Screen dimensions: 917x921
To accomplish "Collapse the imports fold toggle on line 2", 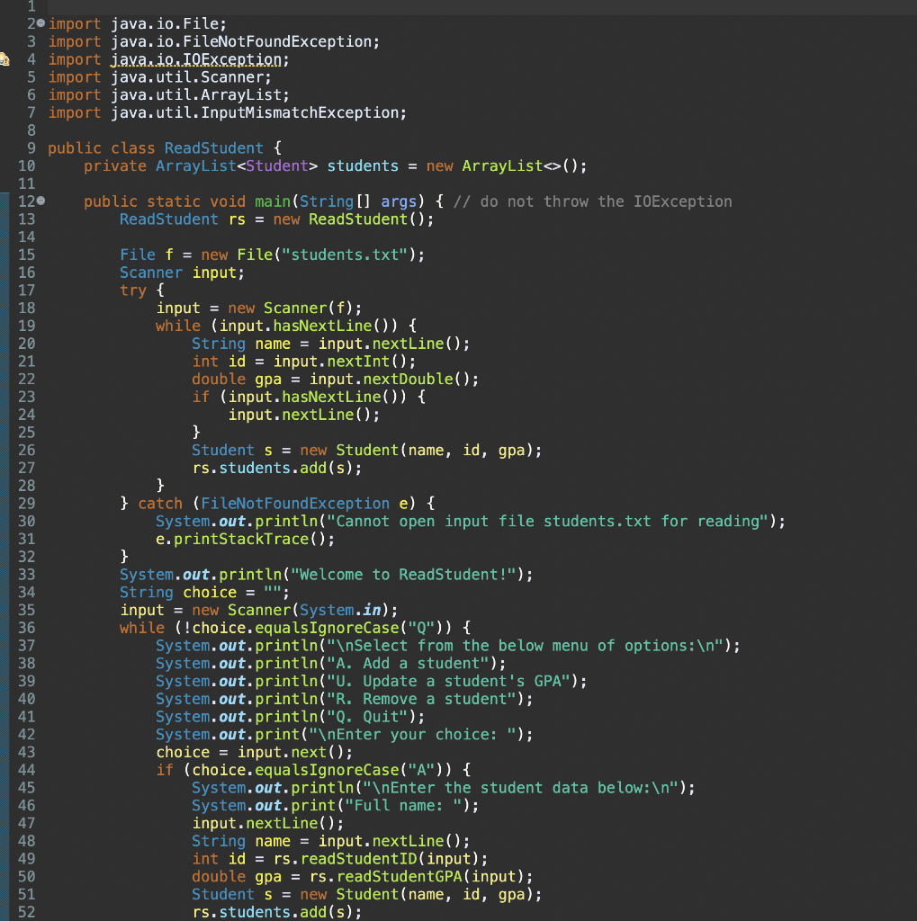I will point(40,23).
